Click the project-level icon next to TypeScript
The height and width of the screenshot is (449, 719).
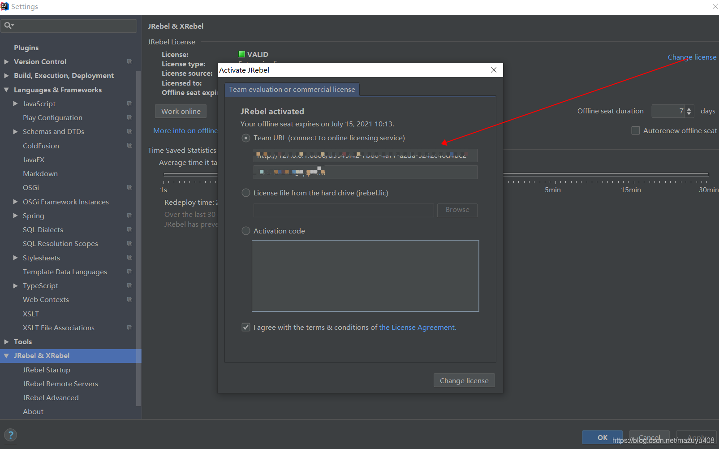(x=129, y=285)
